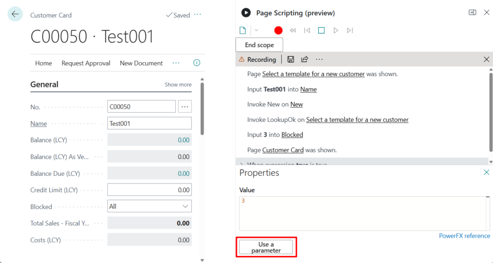
Task: Click the rewind playback icon
Action: (x=293, y=30)
